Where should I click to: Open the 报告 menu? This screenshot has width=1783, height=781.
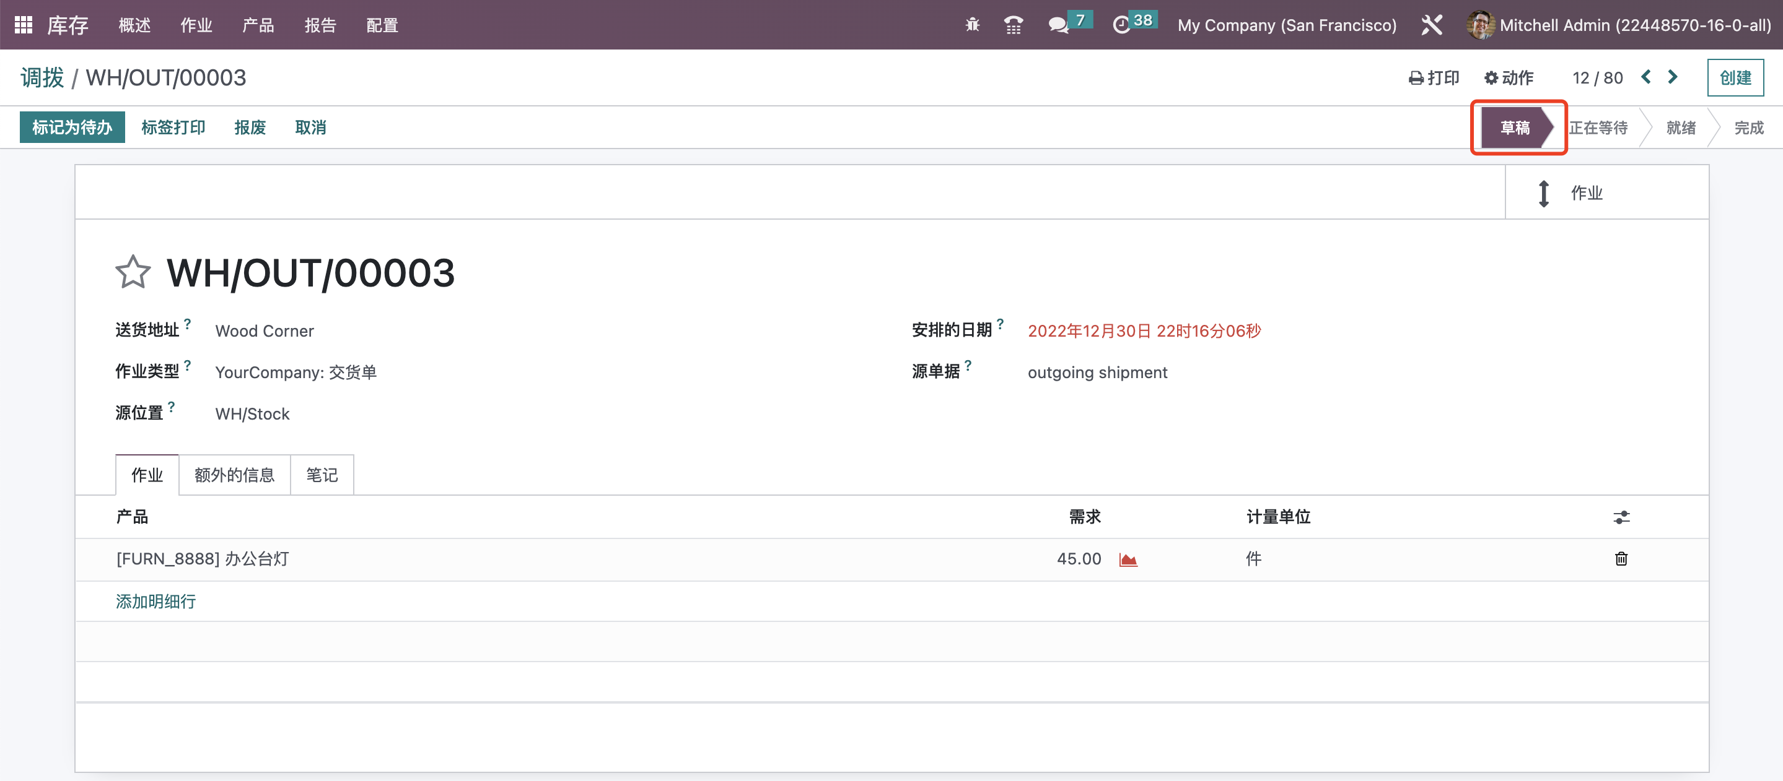pyautogui.click(x=320, y=25)
